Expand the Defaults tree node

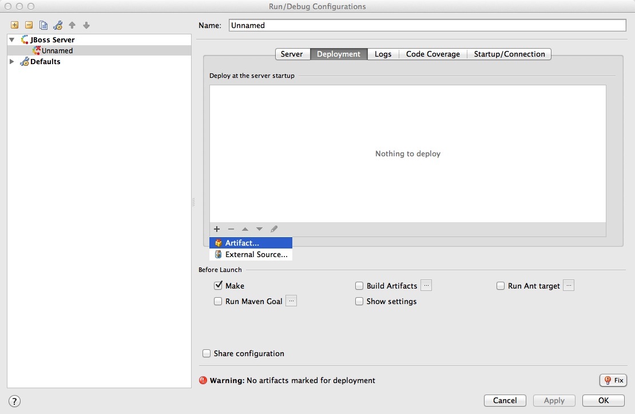coord(12,62)
